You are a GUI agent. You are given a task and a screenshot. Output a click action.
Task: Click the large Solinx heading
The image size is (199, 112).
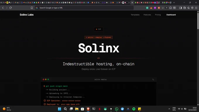[x=99, y=48]
